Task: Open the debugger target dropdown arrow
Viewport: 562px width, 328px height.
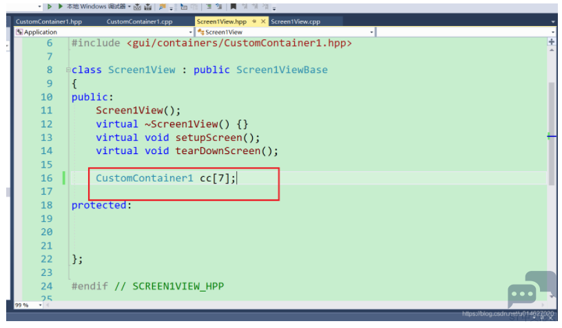Action: tap(129, 7)
